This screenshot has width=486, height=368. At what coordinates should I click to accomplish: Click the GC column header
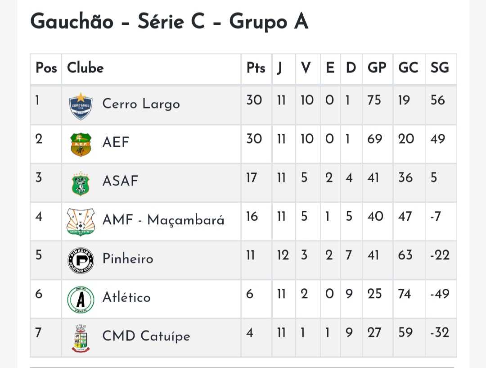408,68
